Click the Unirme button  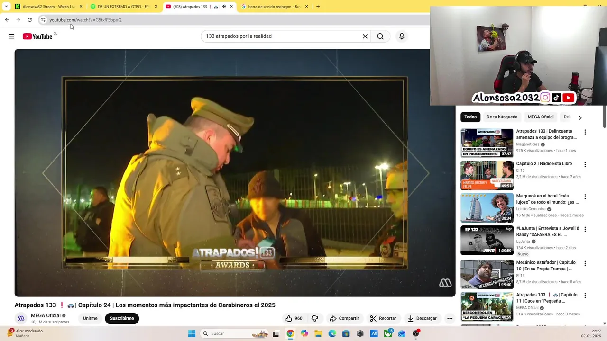tap(90, 318)
